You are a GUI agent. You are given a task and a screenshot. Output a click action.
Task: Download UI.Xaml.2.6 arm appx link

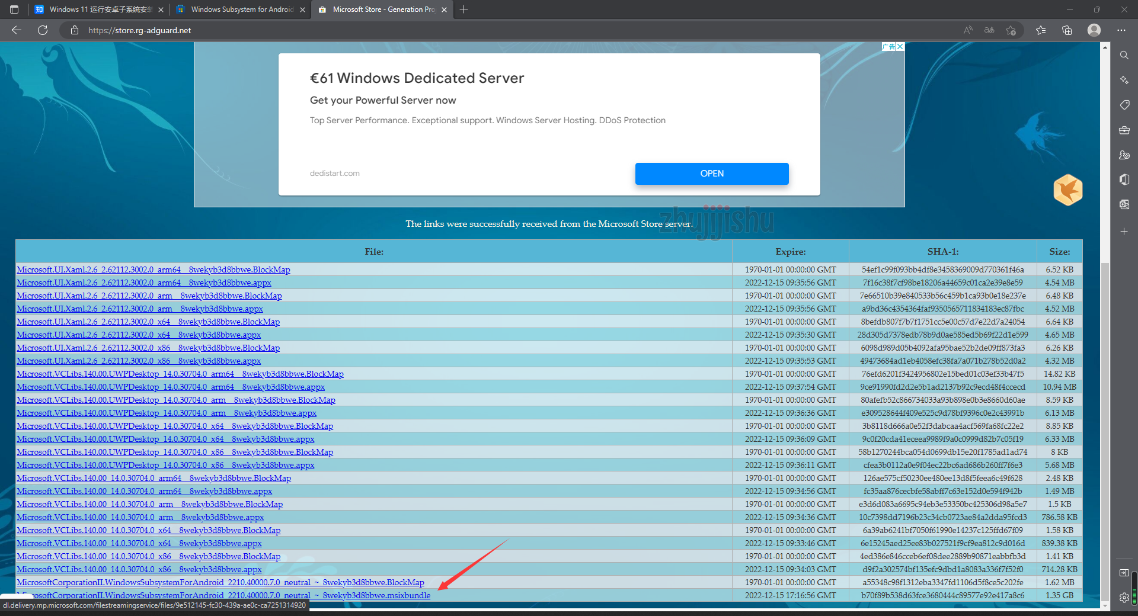click(140, 309)
